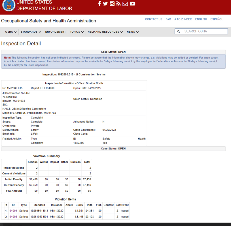The image size is (231, 226).
Task: Click the 74 Clark Rd. address line
Action: coord(10,97)
